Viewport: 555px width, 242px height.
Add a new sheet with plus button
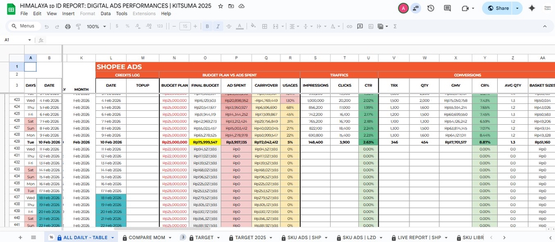[20, 237]
